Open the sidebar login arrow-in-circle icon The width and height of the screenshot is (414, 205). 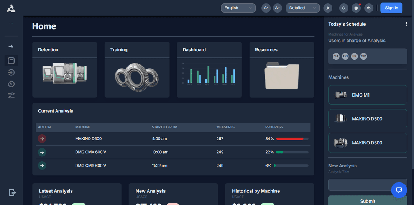[11, 72]
